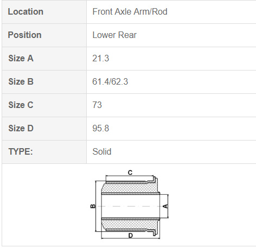Click the 21.3 value cell
Screen dimensions: 256x248
point(171,59)
